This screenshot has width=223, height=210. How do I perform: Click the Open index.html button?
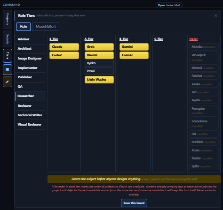pyautogui.click(x=169, y=5)
